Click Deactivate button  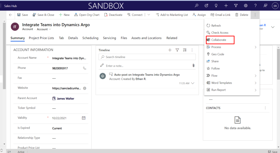pyautogui.click(x=113, y=15)
